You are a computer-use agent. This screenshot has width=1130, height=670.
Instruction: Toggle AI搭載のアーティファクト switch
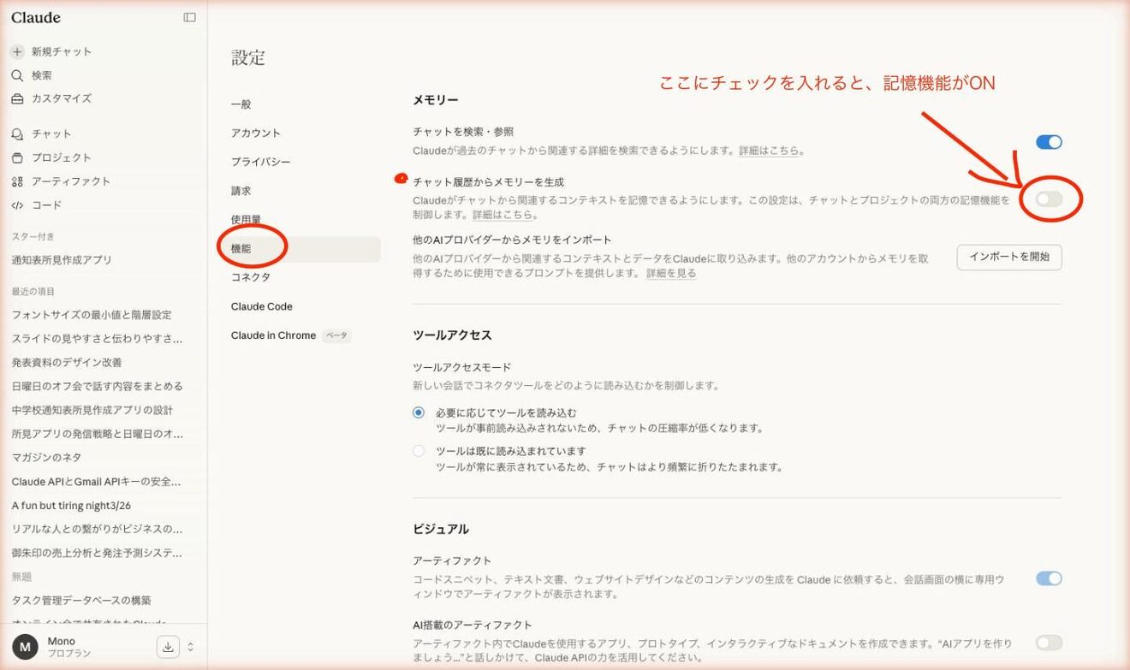[x=1049, y=643]
